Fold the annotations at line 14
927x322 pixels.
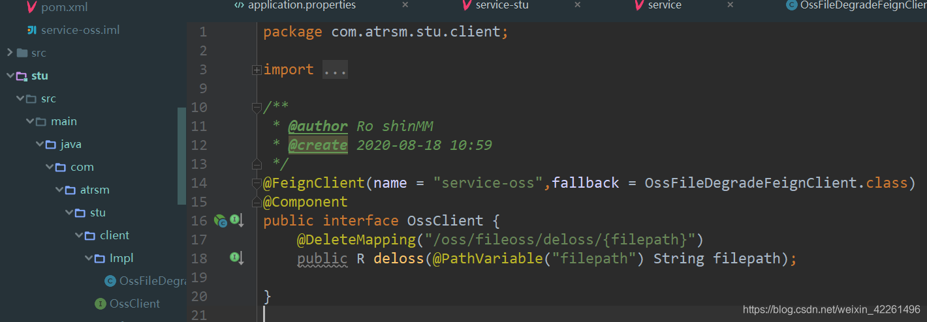[x=257, y=184]
